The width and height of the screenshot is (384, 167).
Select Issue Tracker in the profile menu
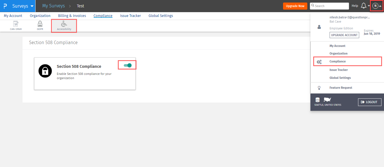pyautogui.click(x=339, y=70)
